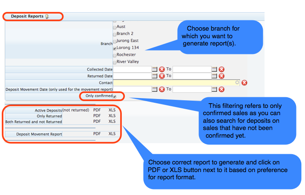Click the 'Active Deposits' row label
The image size is (305, 195).
48,110
